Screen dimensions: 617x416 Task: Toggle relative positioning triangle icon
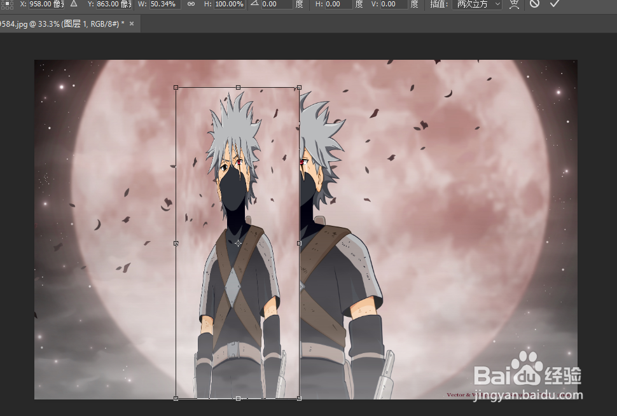(74, 4)
